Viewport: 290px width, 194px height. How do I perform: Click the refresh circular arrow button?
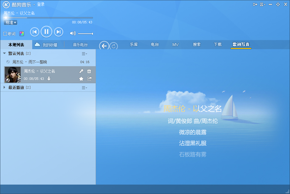pos(114,46)
